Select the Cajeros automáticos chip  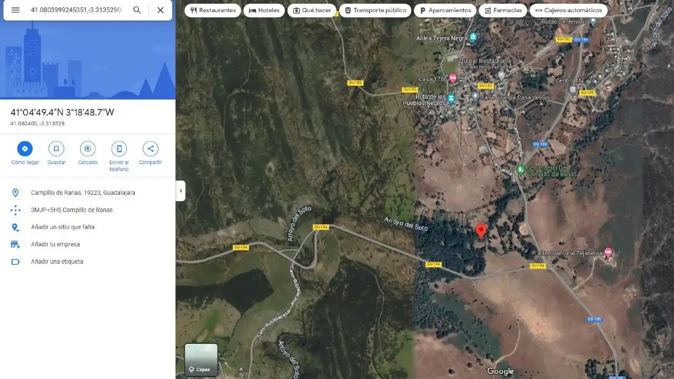coord(568,11)
